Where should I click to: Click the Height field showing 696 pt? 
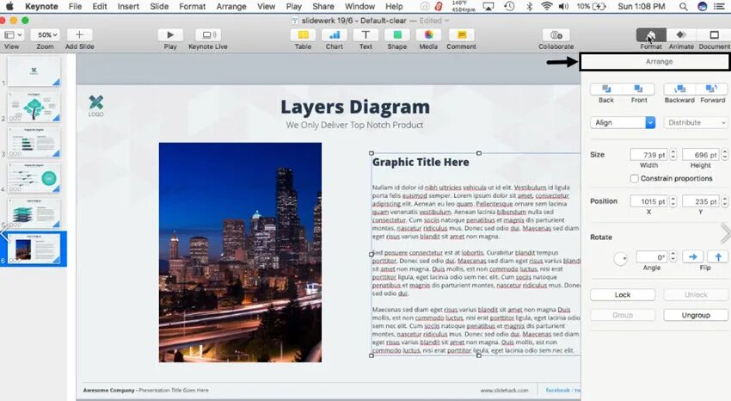[701, 155]
